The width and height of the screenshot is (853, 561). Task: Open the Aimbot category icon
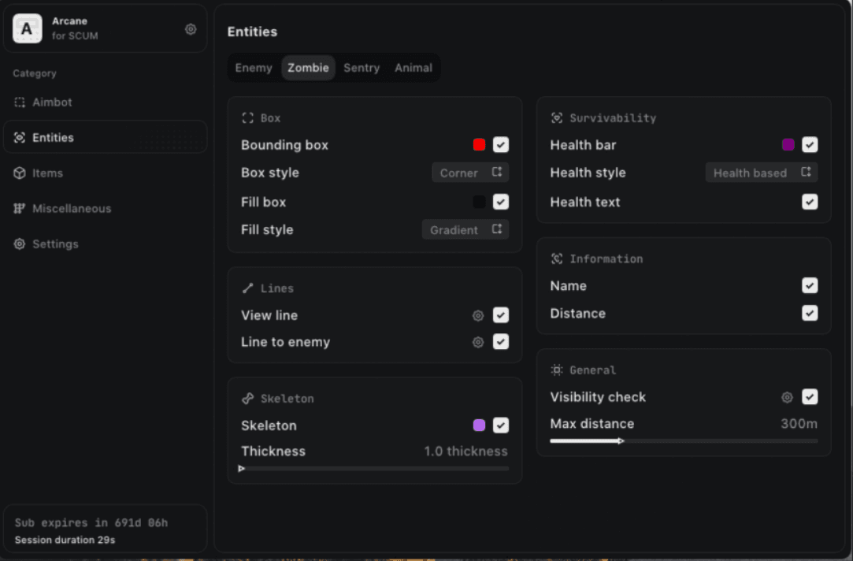coord(20,102)
